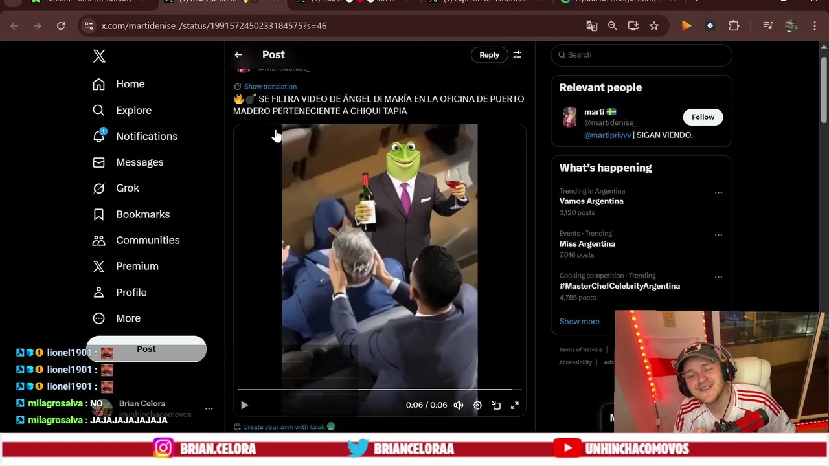This screenshot has height=466, width=829.
Task: Open the Extensions puzzle icon
Action: click(734, 26)
